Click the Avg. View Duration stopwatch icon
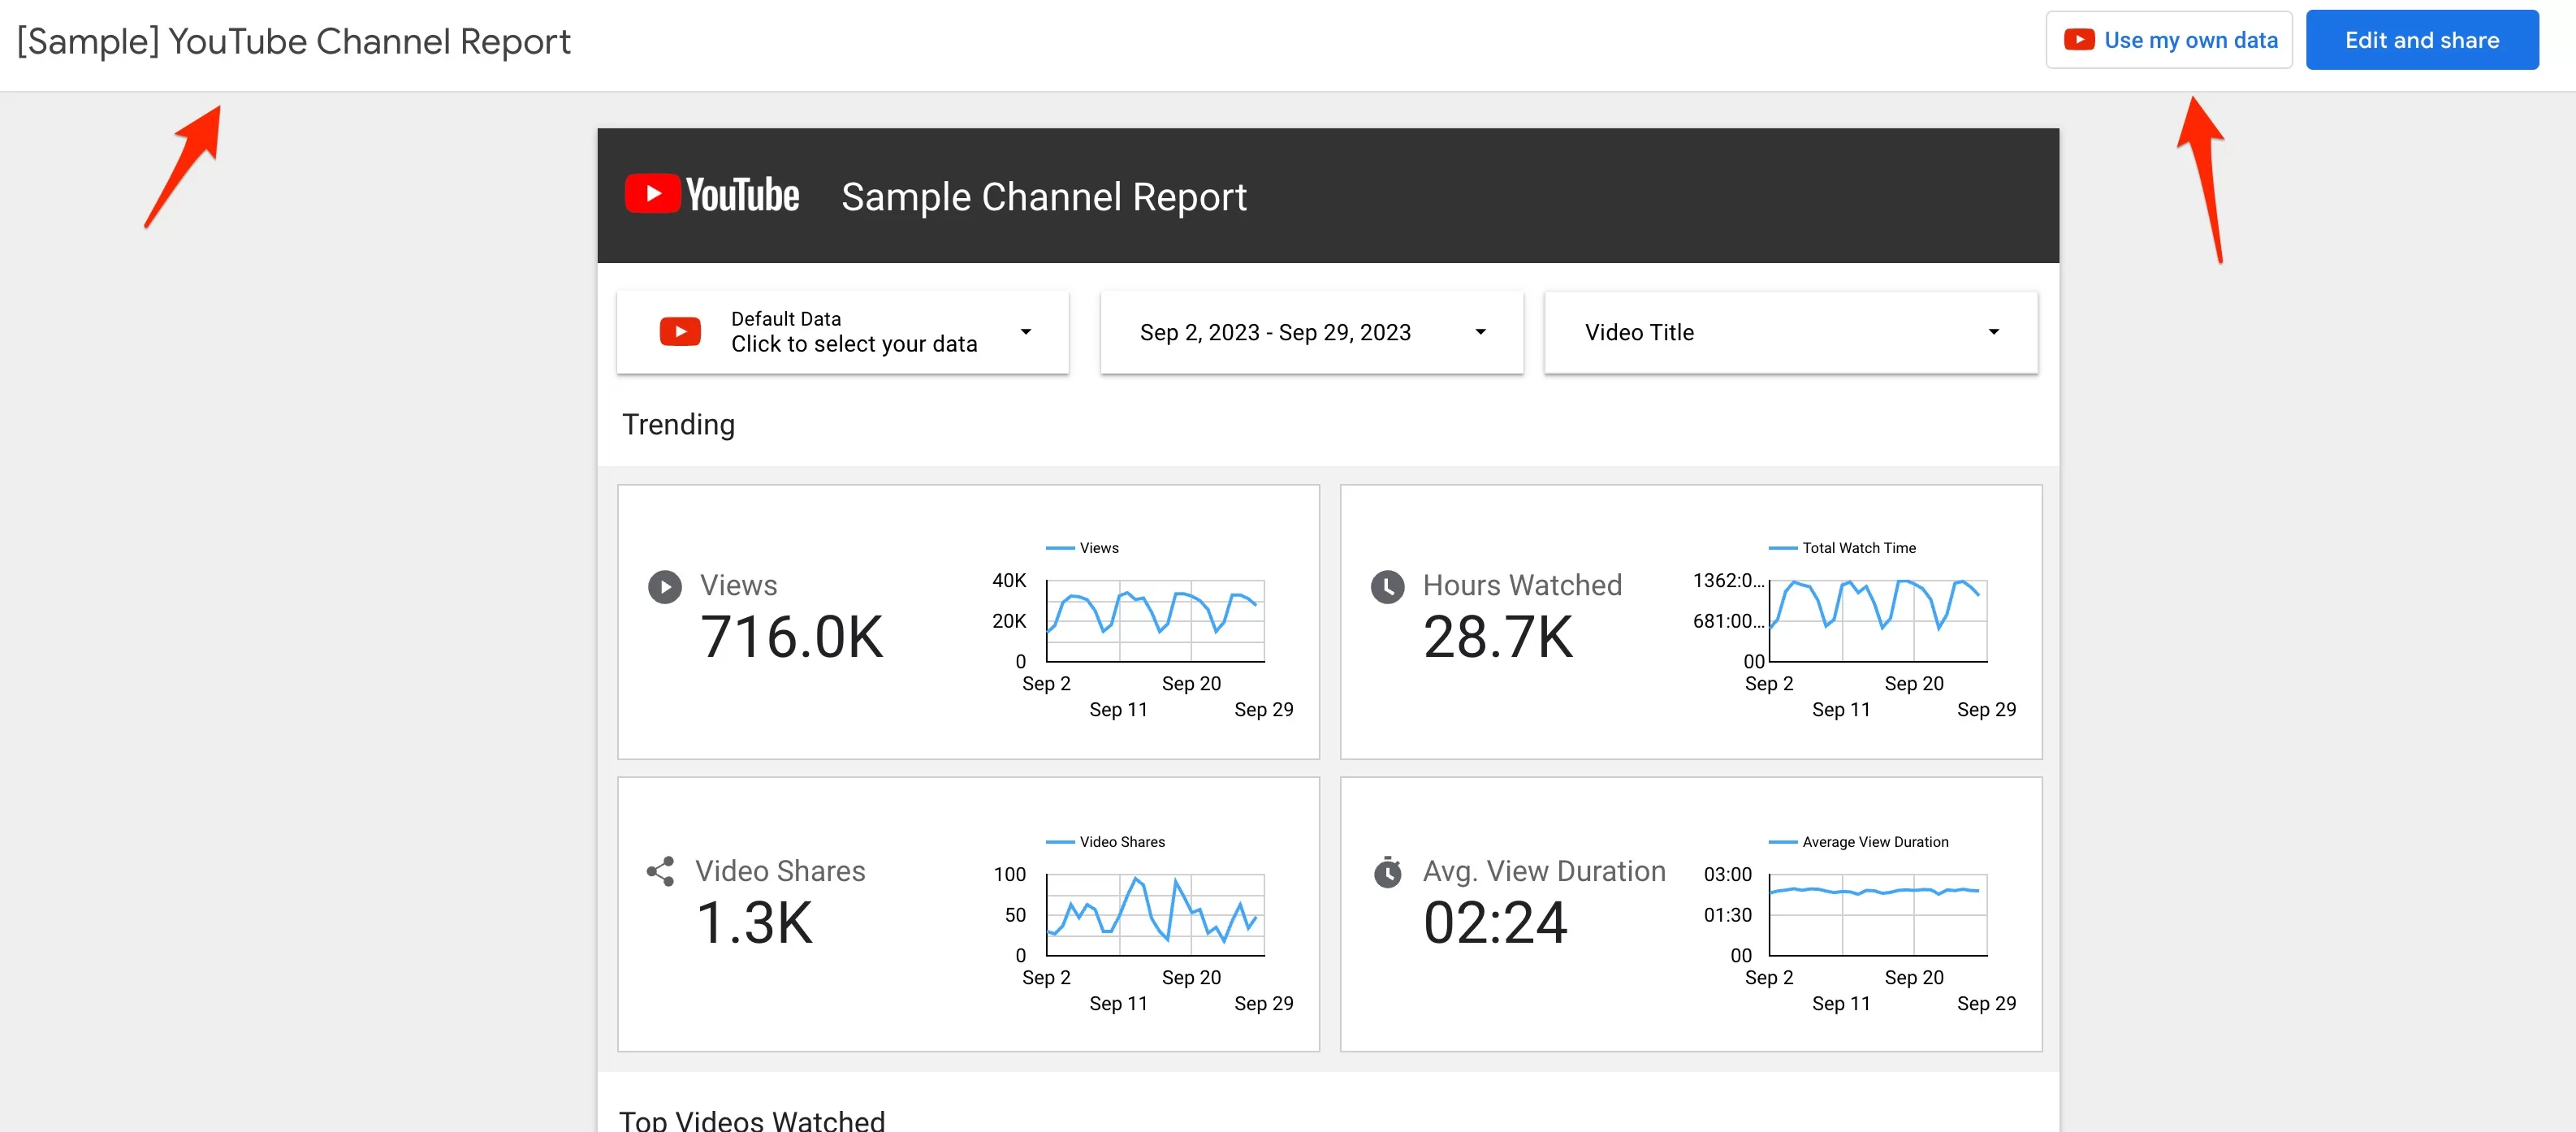The width and height of the screenshot is (2576, 1132). click(x=1387, y=871)
